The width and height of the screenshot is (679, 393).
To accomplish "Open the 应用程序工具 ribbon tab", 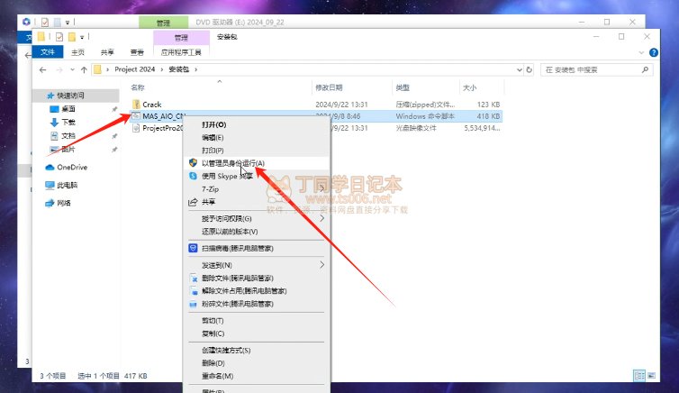I will click(181, 52).
